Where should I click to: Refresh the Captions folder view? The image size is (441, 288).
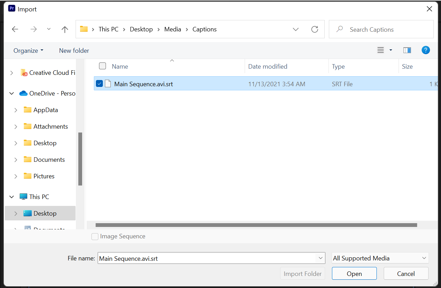point(315,29)
